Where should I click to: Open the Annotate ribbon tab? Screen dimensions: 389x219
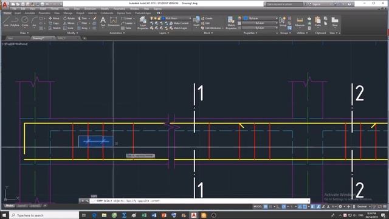[x=30, y=13]
